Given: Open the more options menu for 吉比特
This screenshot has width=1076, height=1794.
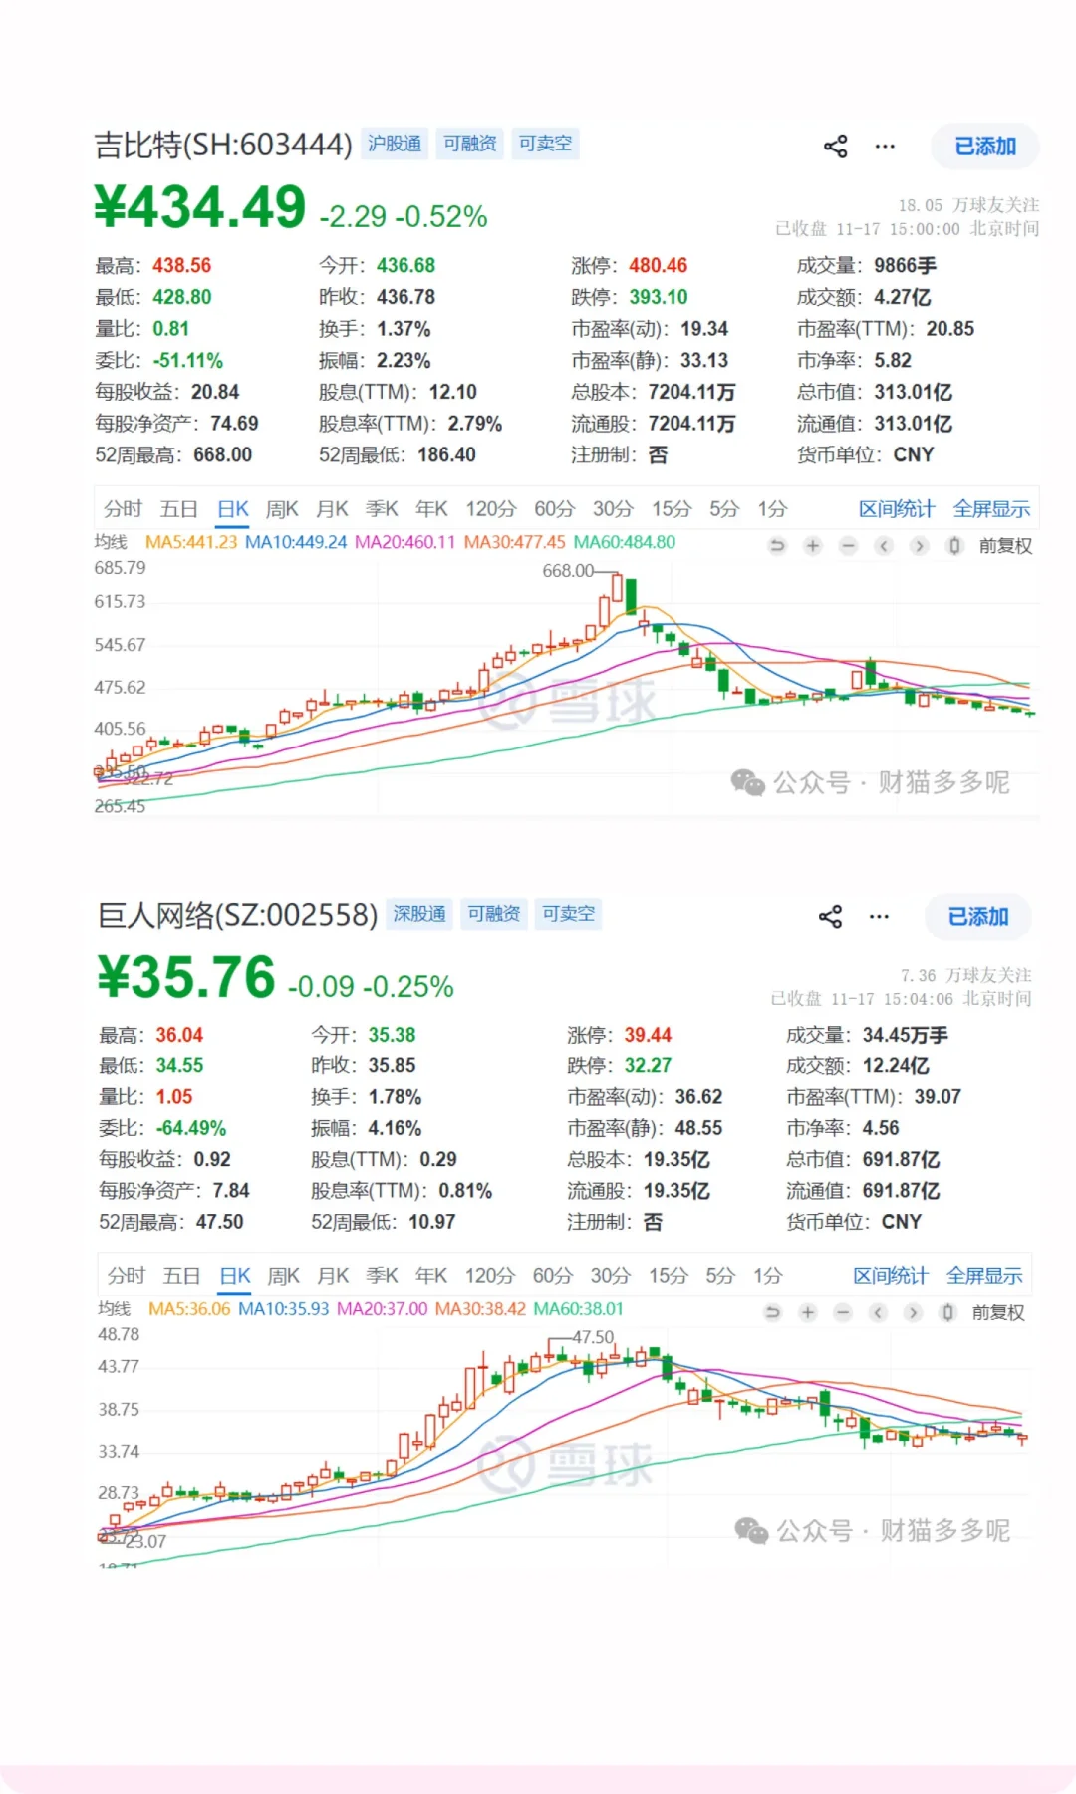Looking at the screenshot, I should point(885,147).
